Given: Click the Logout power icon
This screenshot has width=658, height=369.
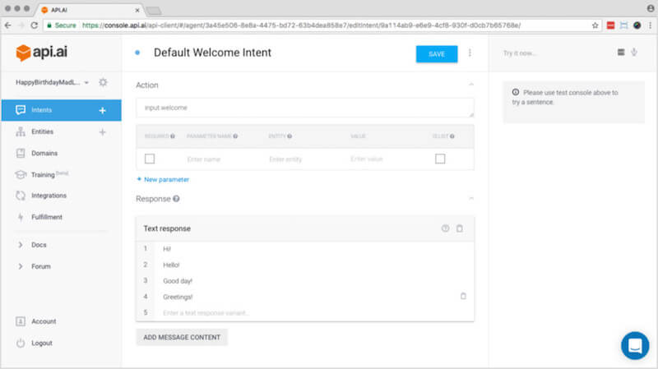Looking at the screenshot, I should 21,343.
